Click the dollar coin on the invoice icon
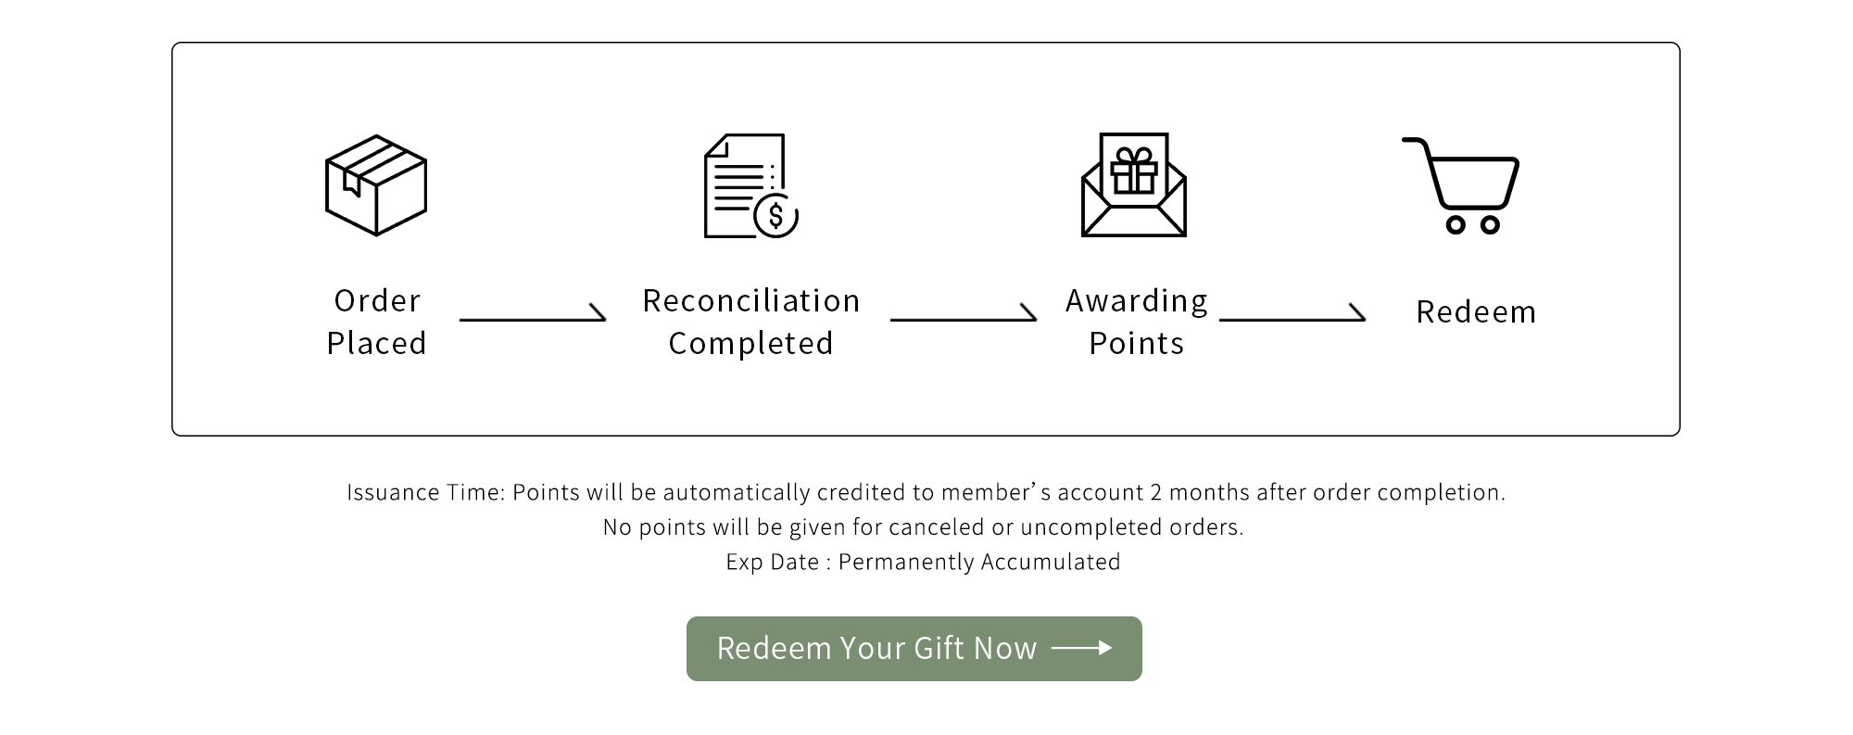 (776, 216)
